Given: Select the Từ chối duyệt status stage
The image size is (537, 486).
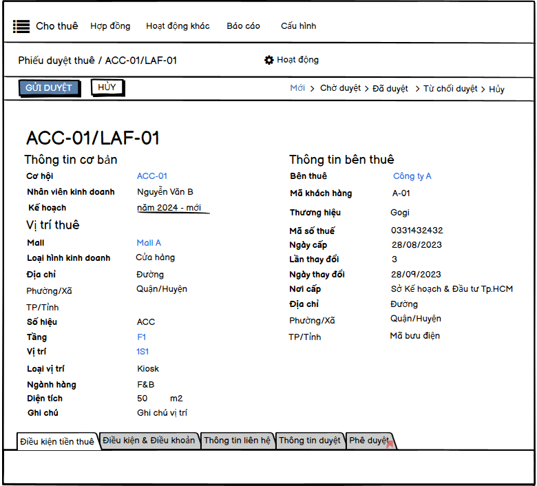Looking at the screenshot, I should (x=450, y=89).
